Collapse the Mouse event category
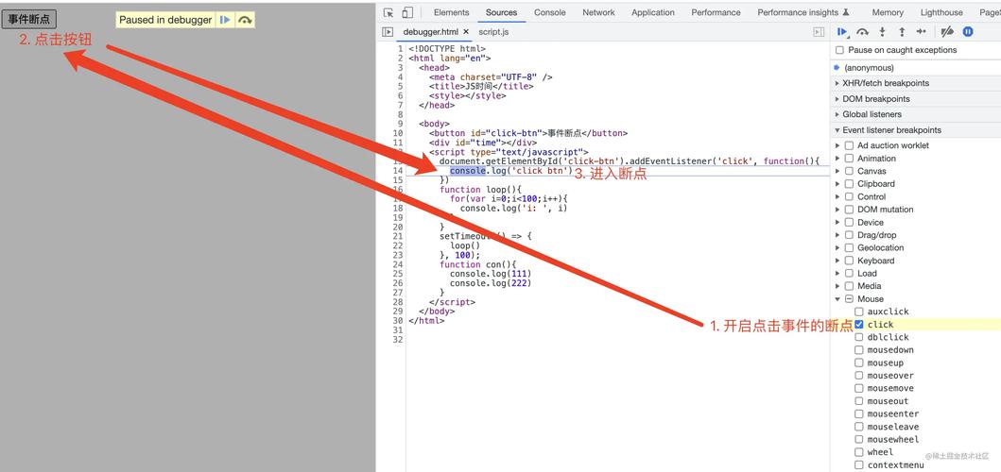The height and width of the screenshot is (472, 1001). click(x=837, y=298)
